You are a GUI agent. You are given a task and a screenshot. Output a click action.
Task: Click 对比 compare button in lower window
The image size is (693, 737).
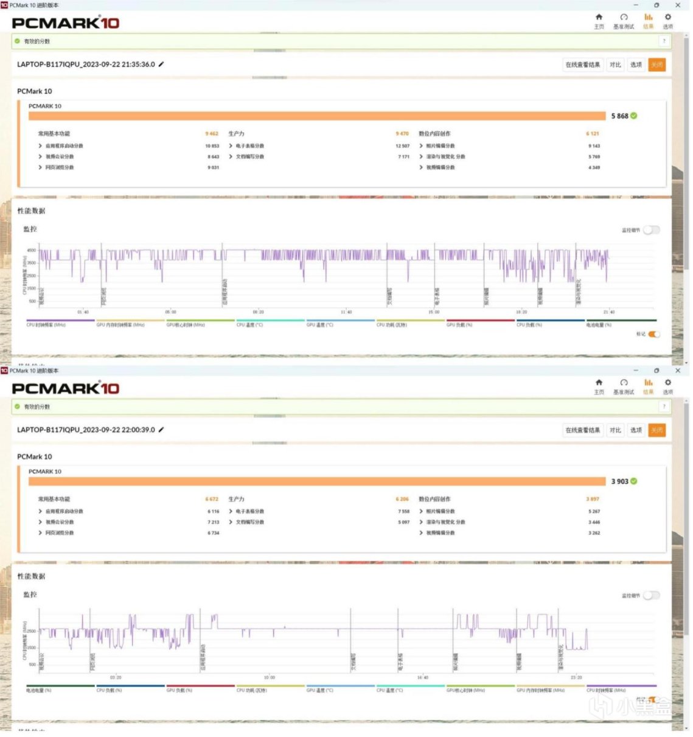[x=616, y=430]
